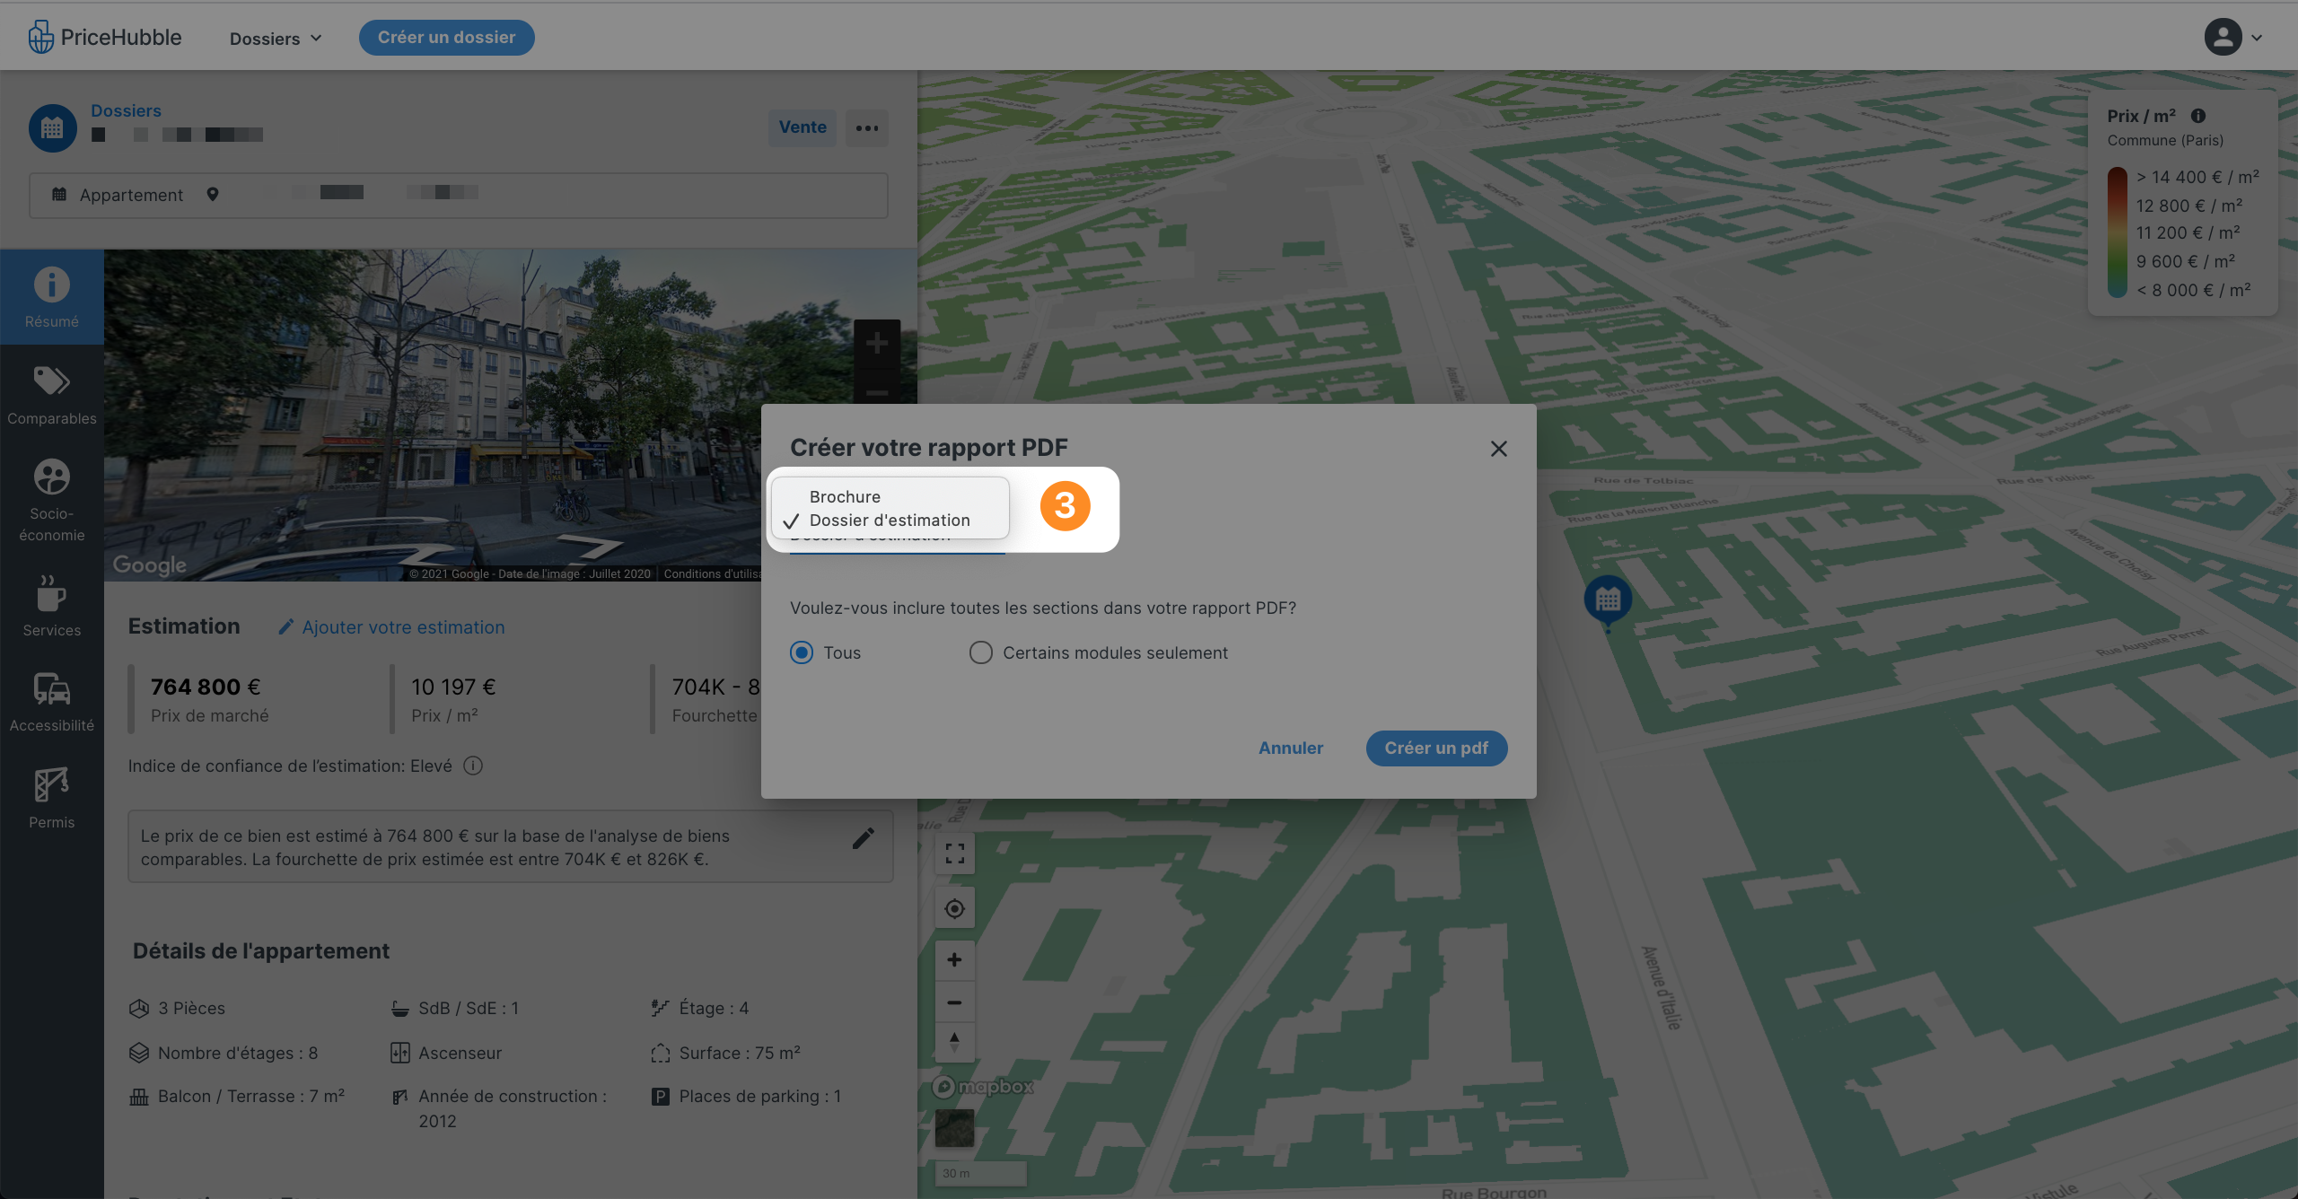Click the property marker on the map
Image resolution: width=2298 pixels, height=1199 pixels.
[1608, 600]
